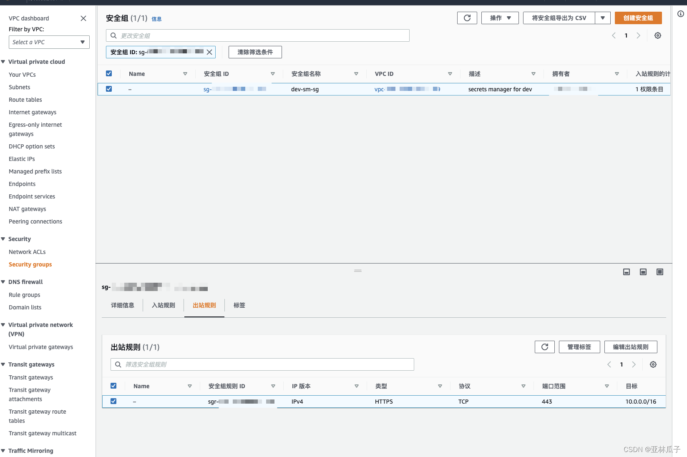Open NAT gateways in sidebar

click(28, 209)
